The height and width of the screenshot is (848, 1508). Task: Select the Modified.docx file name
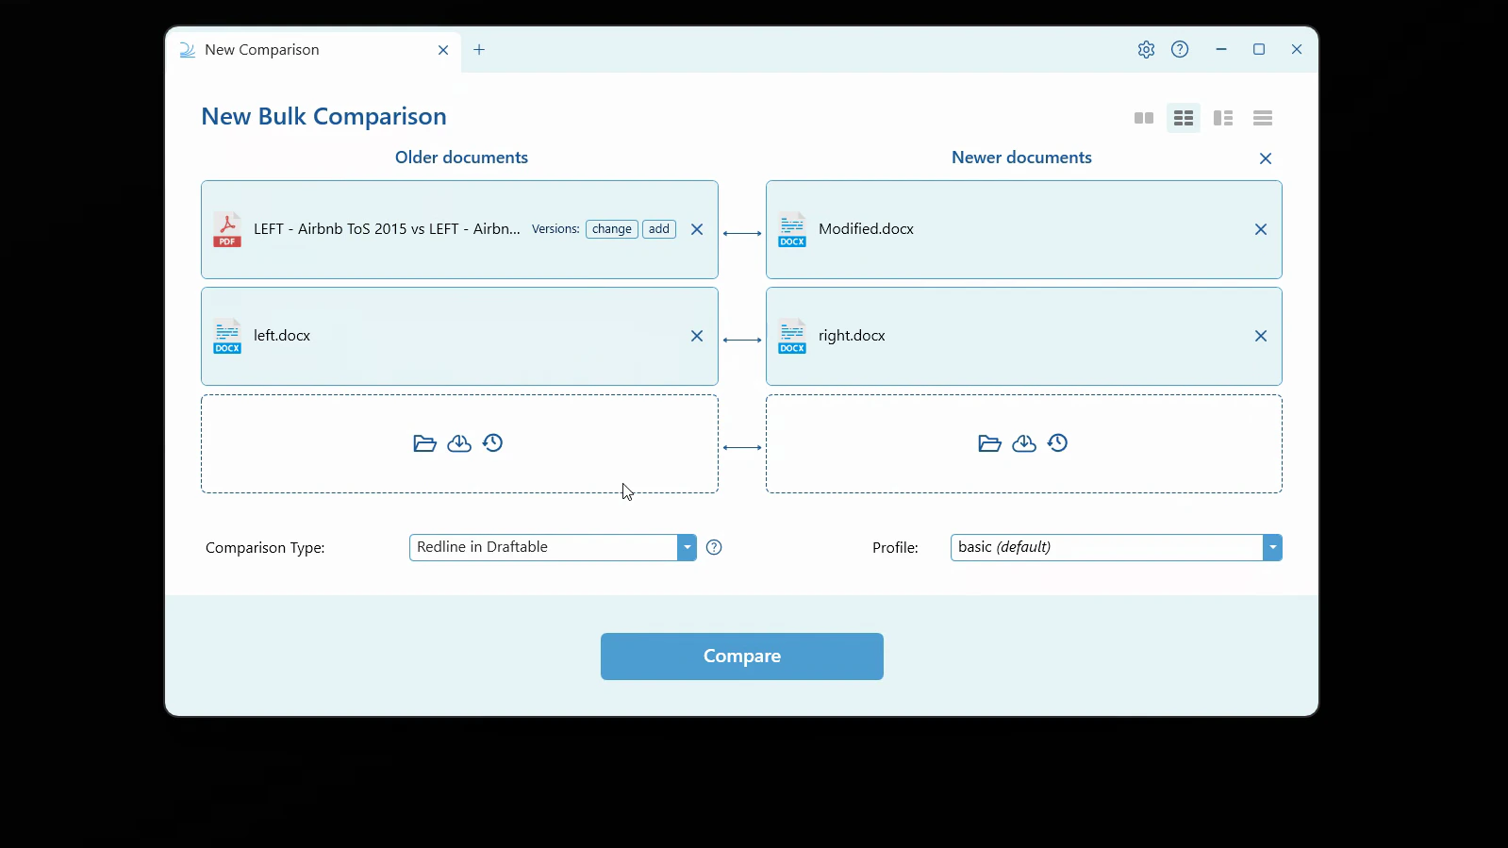[867, 229]
